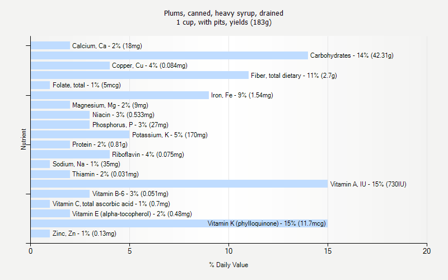Click the Thiamin - 2% (0.031mg) label

105,174
